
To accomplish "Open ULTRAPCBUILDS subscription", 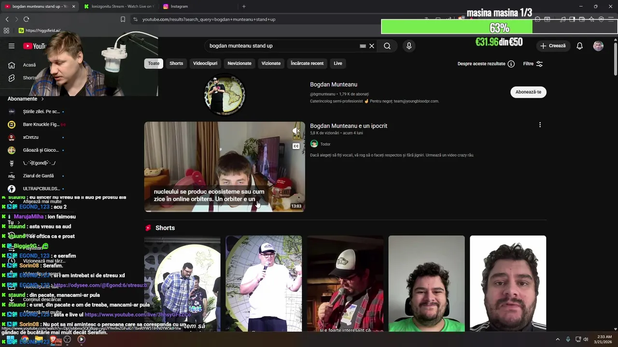I will pyautogui.click(x=36, y=188).
